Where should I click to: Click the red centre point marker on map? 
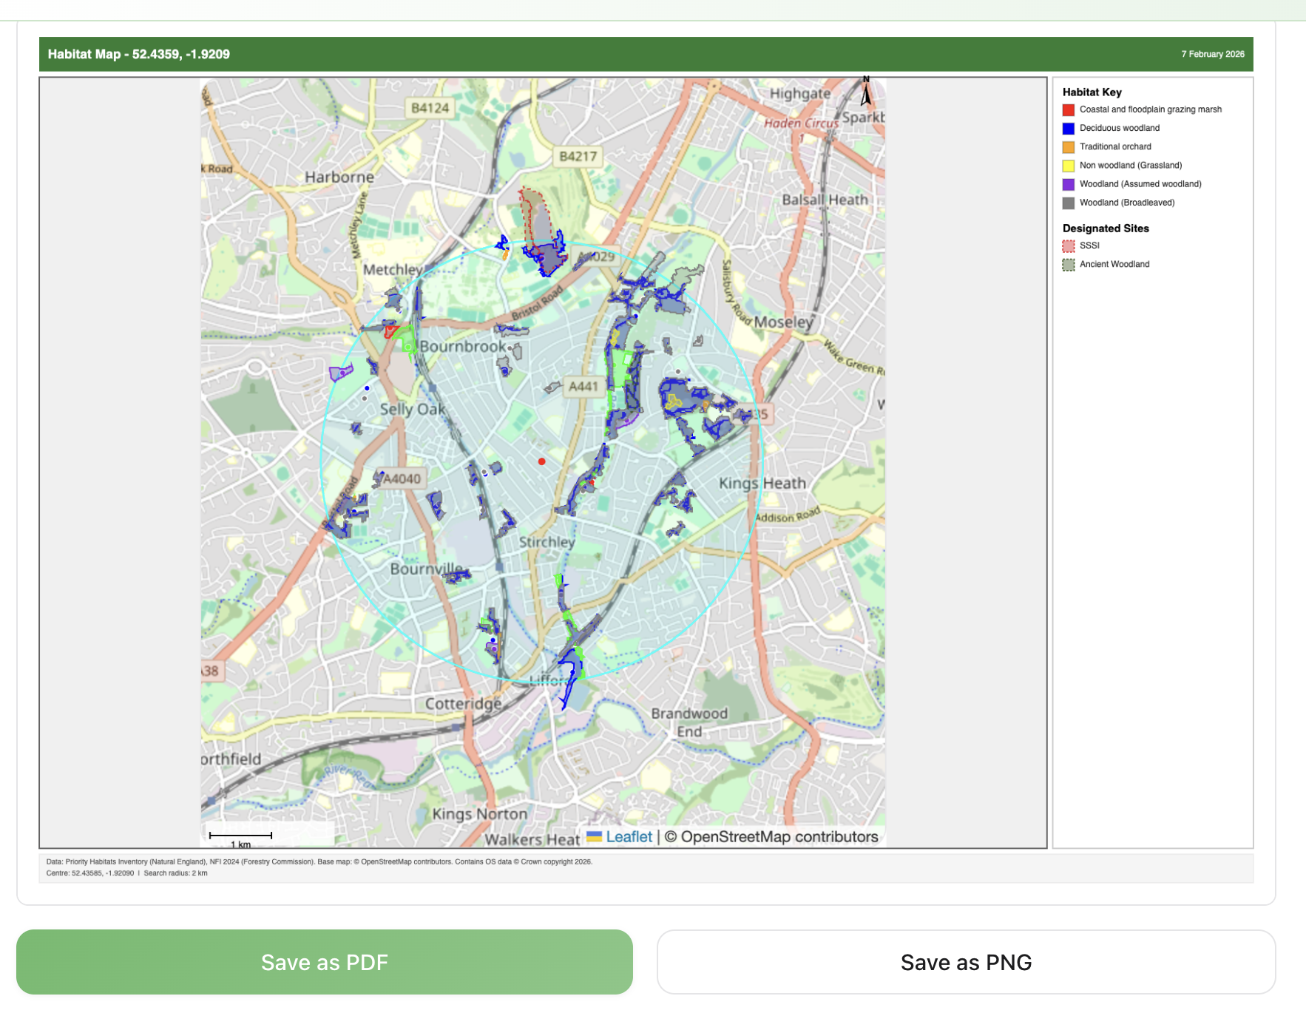tap(542, 461)
